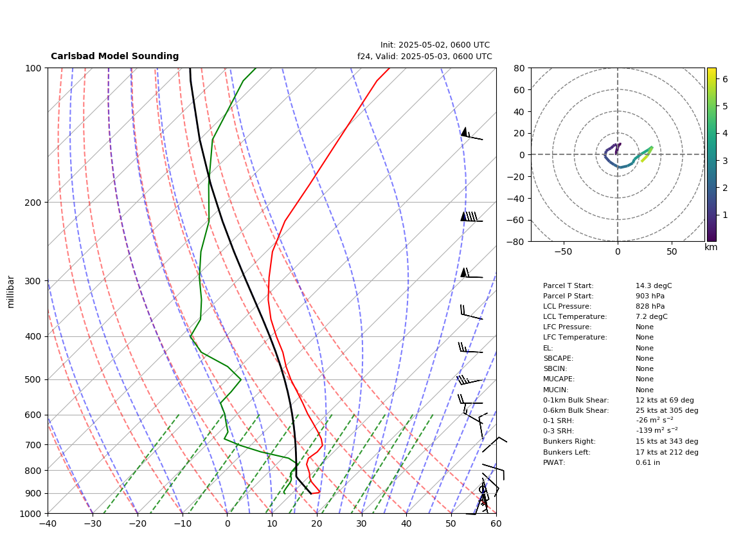Click the 50 tick on the hodograph horizontal axis
This screenshot has width=734, height=535.
pos(672,251)
